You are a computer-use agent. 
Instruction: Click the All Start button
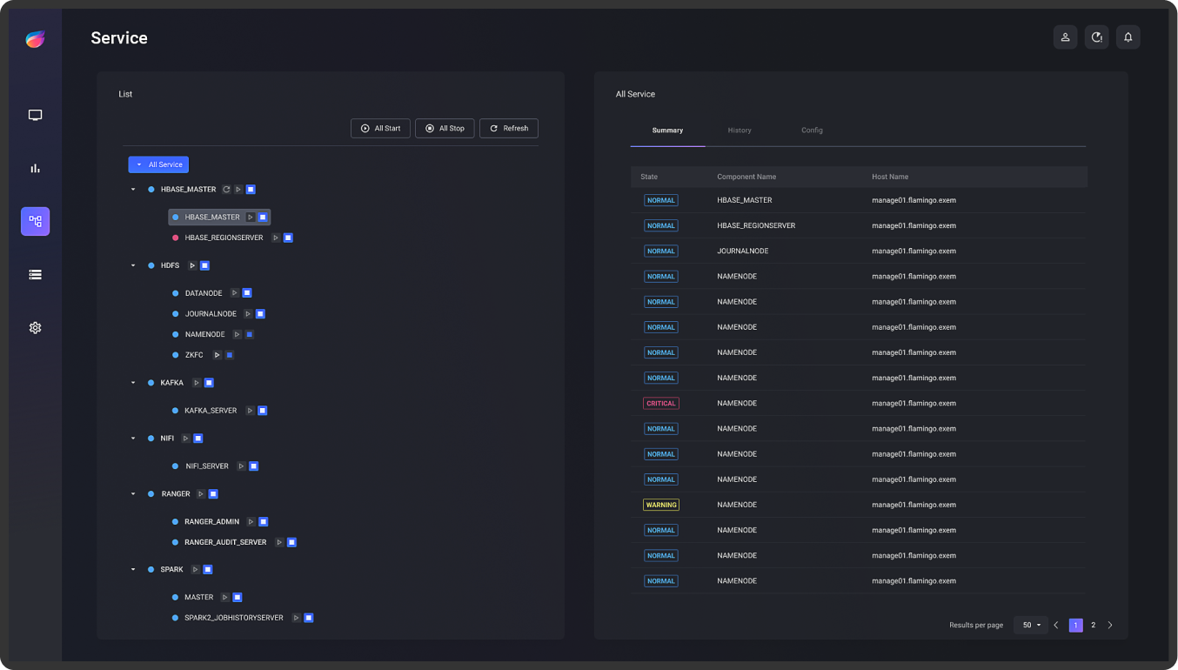coord(380,128)
